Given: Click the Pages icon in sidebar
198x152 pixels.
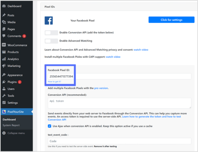Looking at the screenshot, I should pyautogui.click(x=4, y=29).
